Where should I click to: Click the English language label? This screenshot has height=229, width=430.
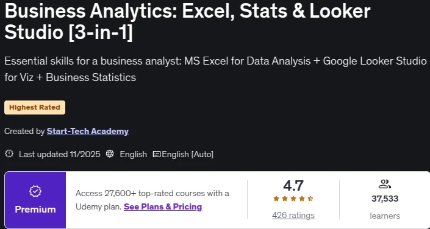[134, 154]
